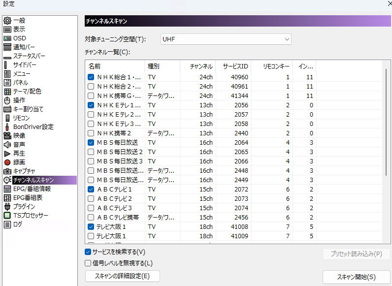This screenshot has height=286, width=392.
Task: Select the OSD icon in the sidebar
Action: pyautogui.click(x=7, y=38)
